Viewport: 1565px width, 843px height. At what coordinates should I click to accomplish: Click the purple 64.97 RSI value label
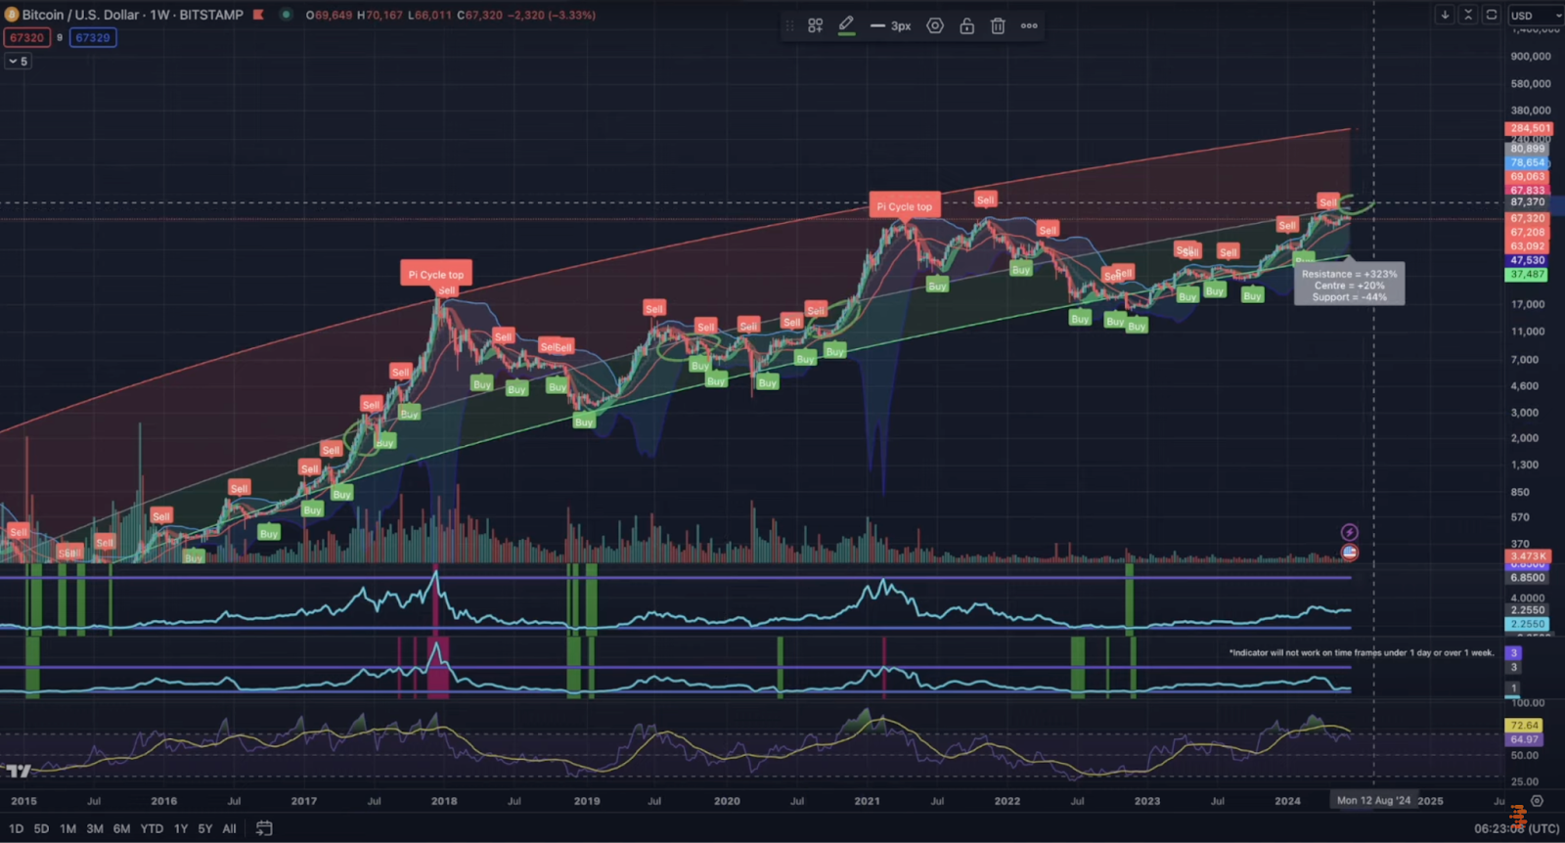pyautogui.click(x=1524, y=739)
